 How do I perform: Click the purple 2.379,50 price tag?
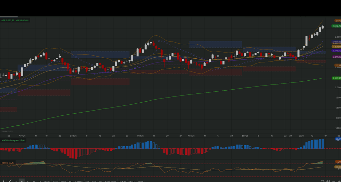[x=337, y=50]
